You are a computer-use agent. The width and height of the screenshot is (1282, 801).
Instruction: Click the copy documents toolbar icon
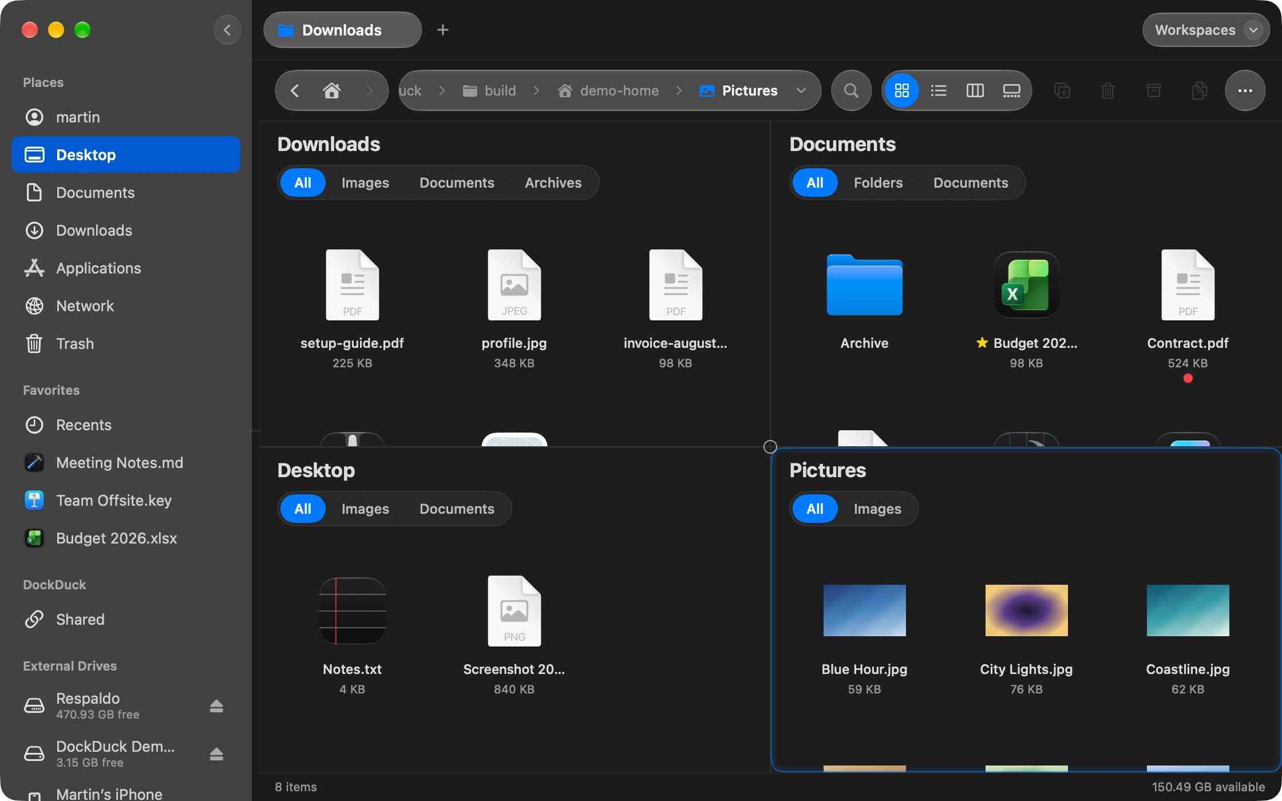[x=1199, y=90]
